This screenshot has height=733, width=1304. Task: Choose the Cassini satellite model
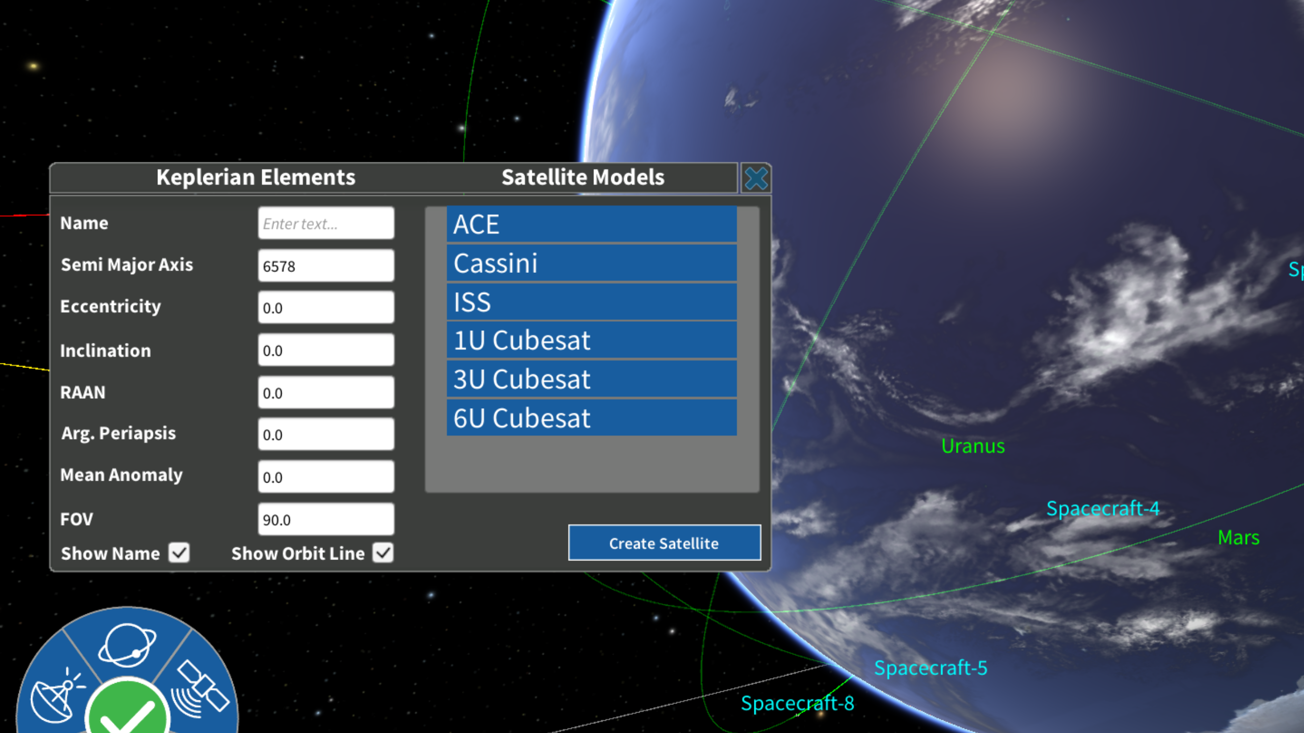click(591, 263)
